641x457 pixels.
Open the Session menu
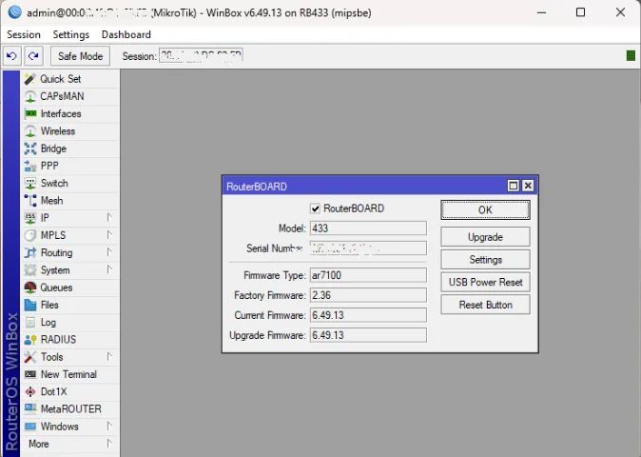(24, 35)
